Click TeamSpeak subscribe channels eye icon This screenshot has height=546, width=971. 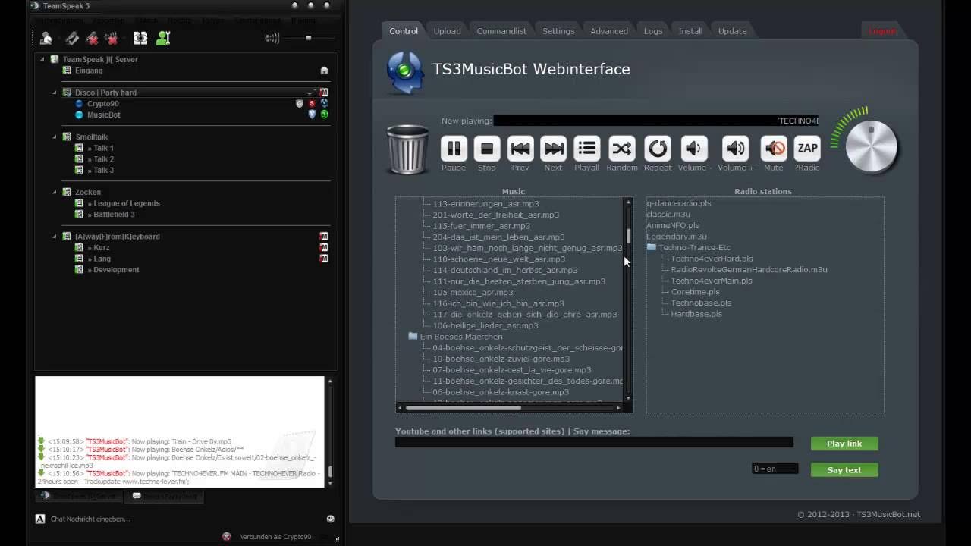pos(140,38)
